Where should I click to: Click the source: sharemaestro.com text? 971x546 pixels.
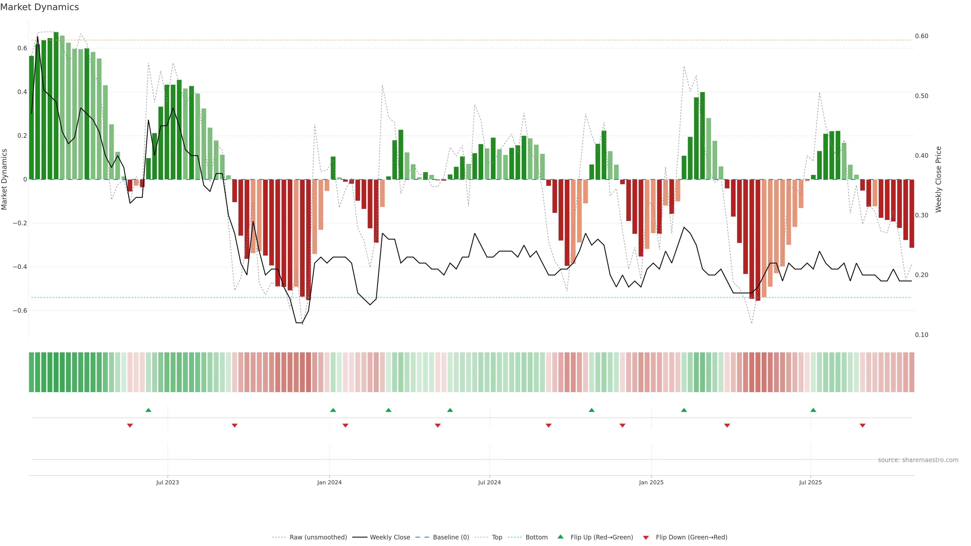pyautogui.click(x=918, y=460)
